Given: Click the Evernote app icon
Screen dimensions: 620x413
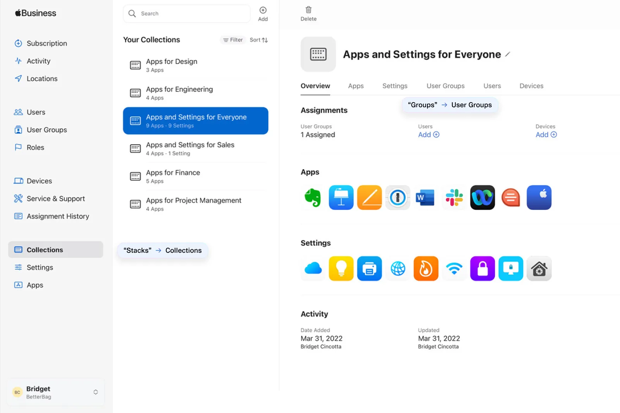Looking at the screenshot, I should pyautogui.click(x=313, y=197).
